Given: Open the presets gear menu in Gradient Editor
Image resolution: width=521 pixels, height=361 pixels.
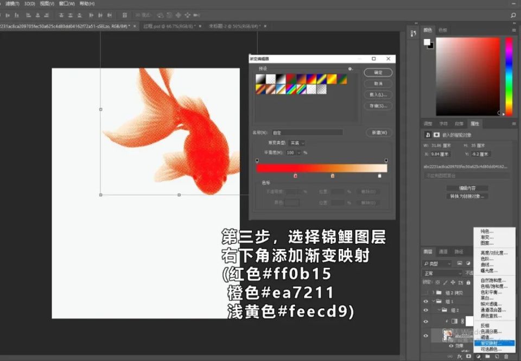Looking at the screenshot, I should pyautogui.click(x=350, y=69).
